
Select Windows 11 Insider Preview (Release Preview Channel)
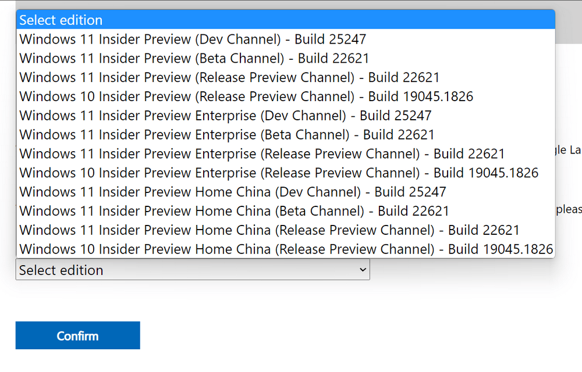229,78
